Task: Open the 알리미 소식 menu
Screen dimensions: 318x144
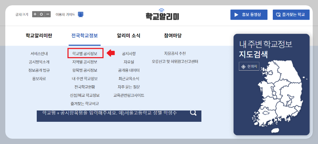Action: (129, 36)
